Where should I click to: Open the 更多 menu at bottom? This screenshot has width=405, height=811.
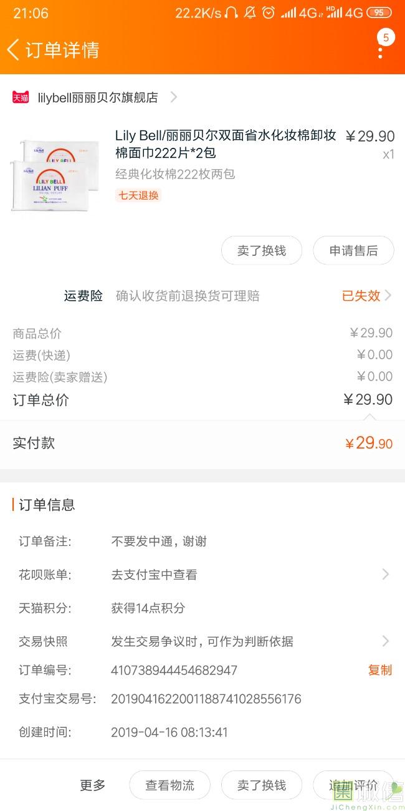tap(93, 785)
